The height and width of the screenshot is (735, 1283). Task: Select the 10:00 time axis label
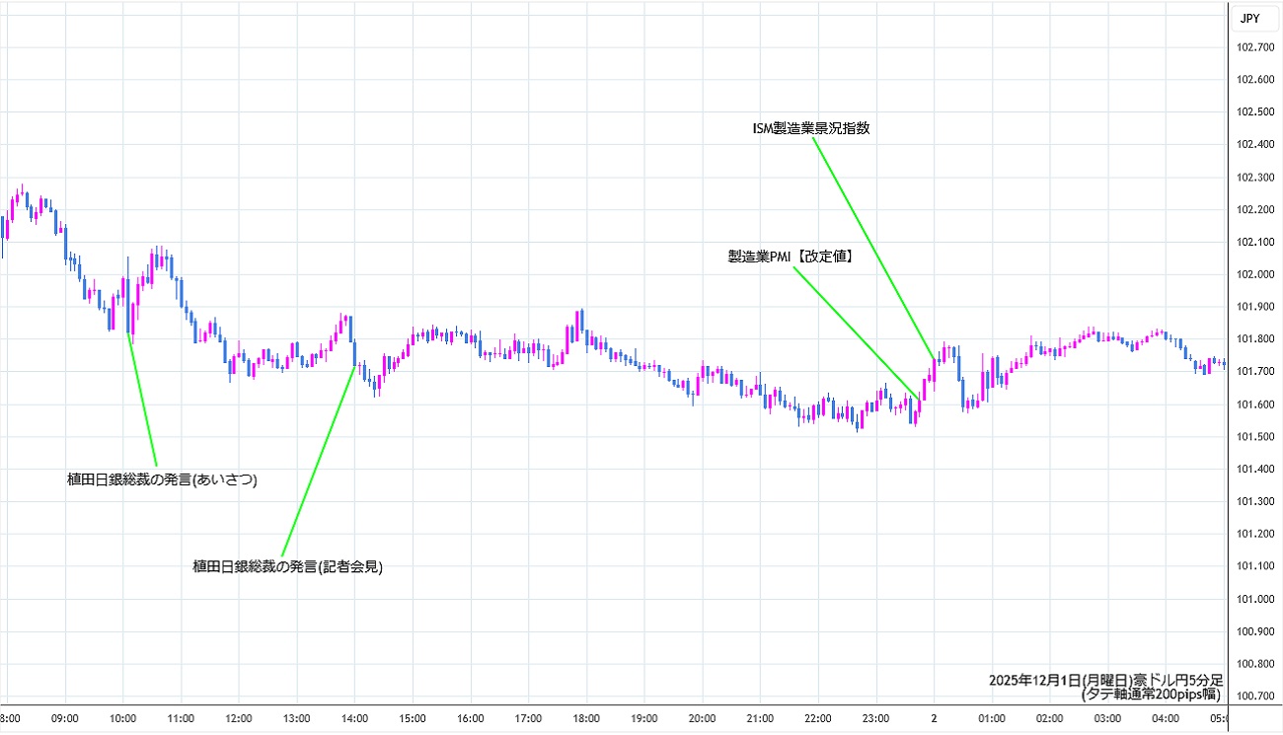(x=122, y=718)
